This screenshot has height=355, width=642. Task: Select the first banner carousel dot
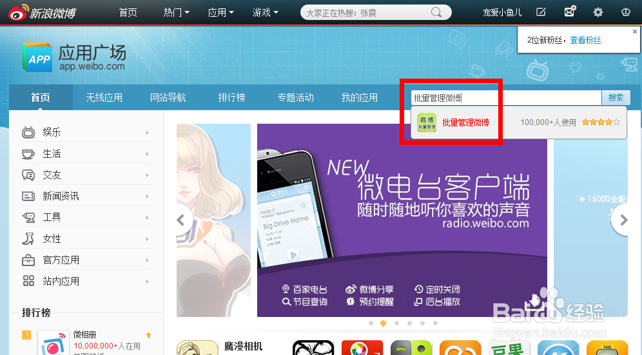tap(371, 323)
